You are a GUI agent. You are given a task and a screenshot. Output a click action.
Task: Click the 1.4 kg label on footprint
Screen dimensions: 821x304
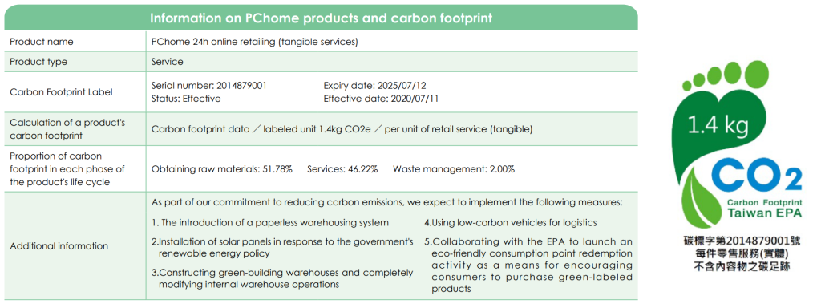click(x=718, y=125)
